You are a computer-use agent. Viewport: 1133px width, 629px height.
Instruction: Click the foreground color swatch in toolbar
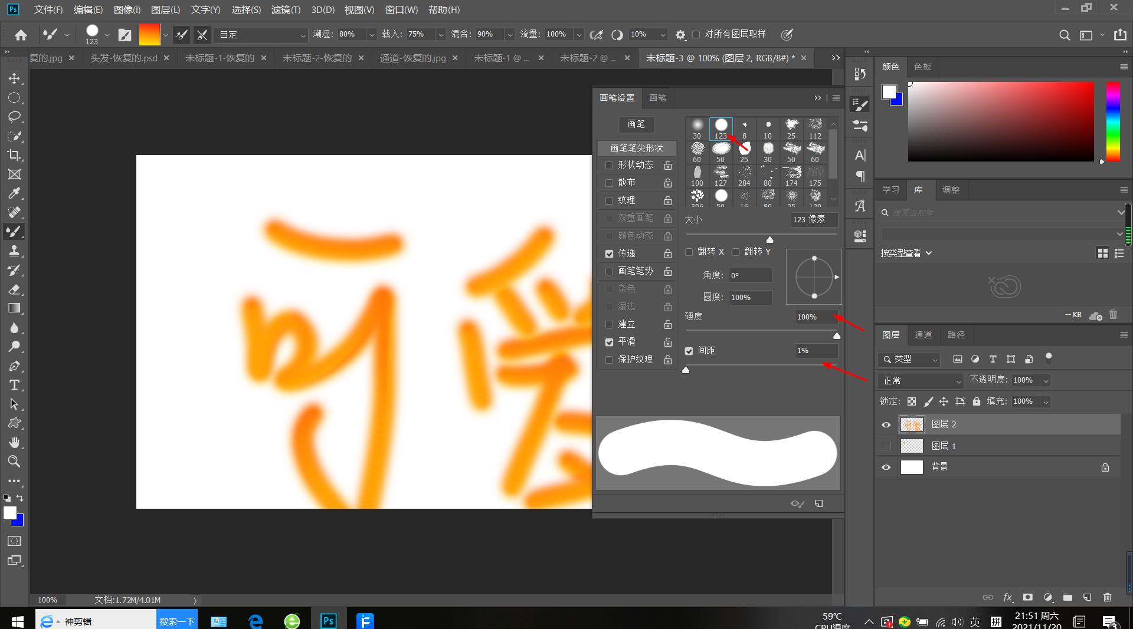tap(10, 513)
